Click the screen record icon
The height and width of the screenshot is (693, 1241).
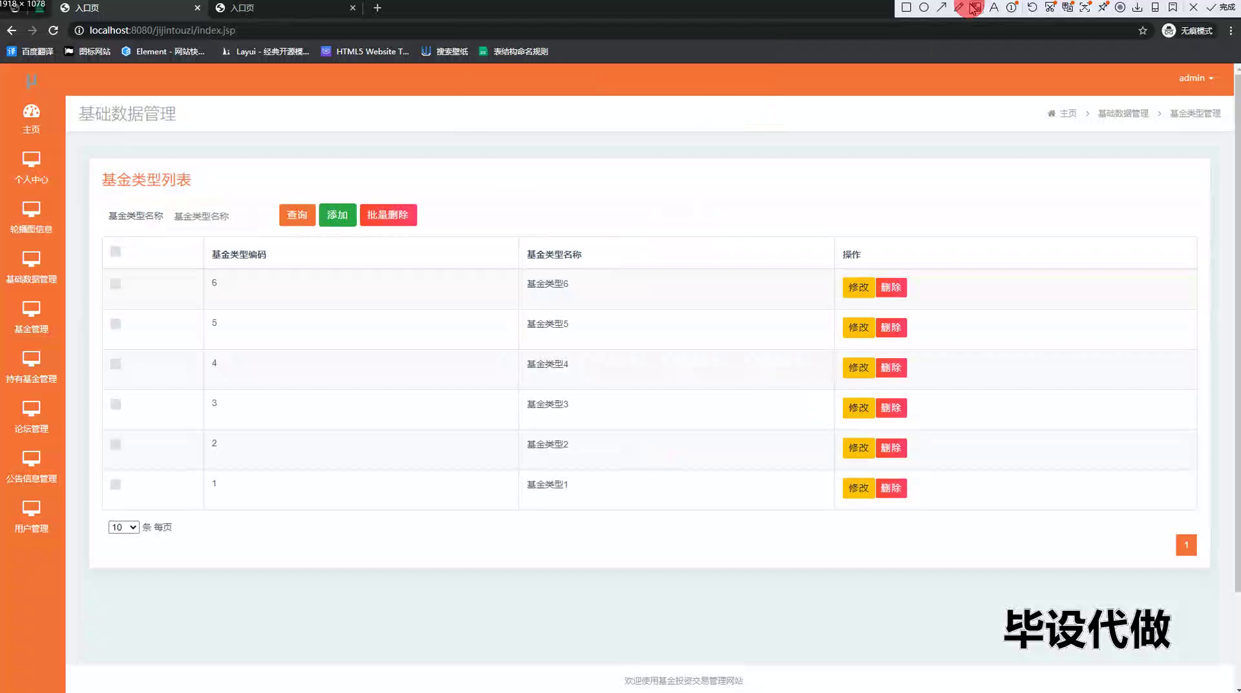(1120, 8)
